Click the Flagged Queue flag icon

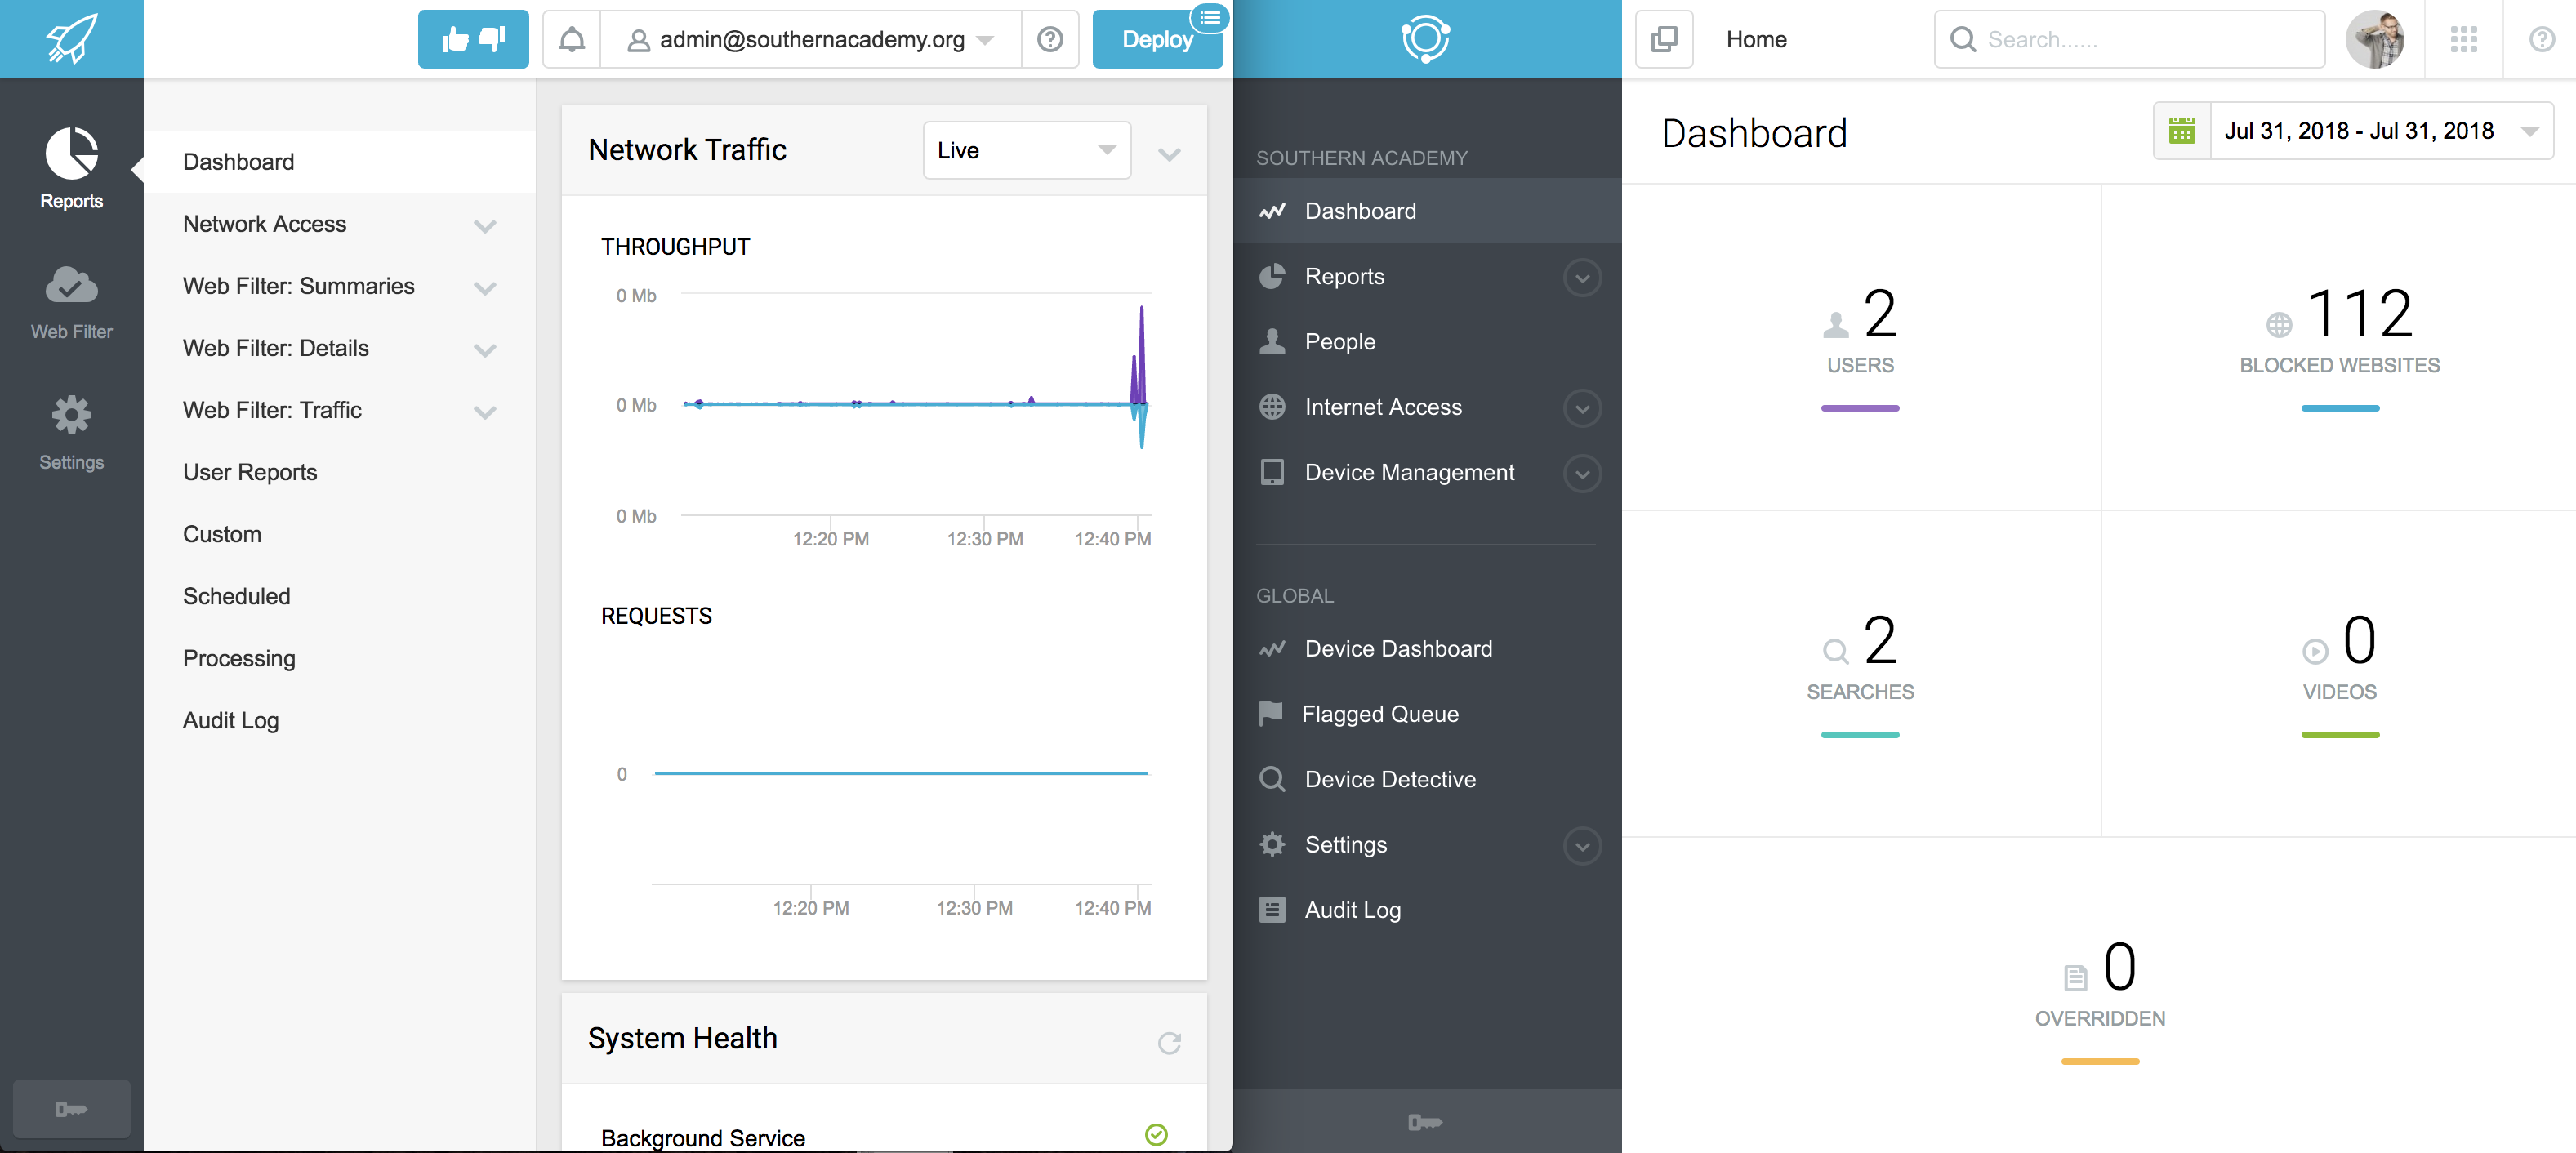pos(1271,713)
